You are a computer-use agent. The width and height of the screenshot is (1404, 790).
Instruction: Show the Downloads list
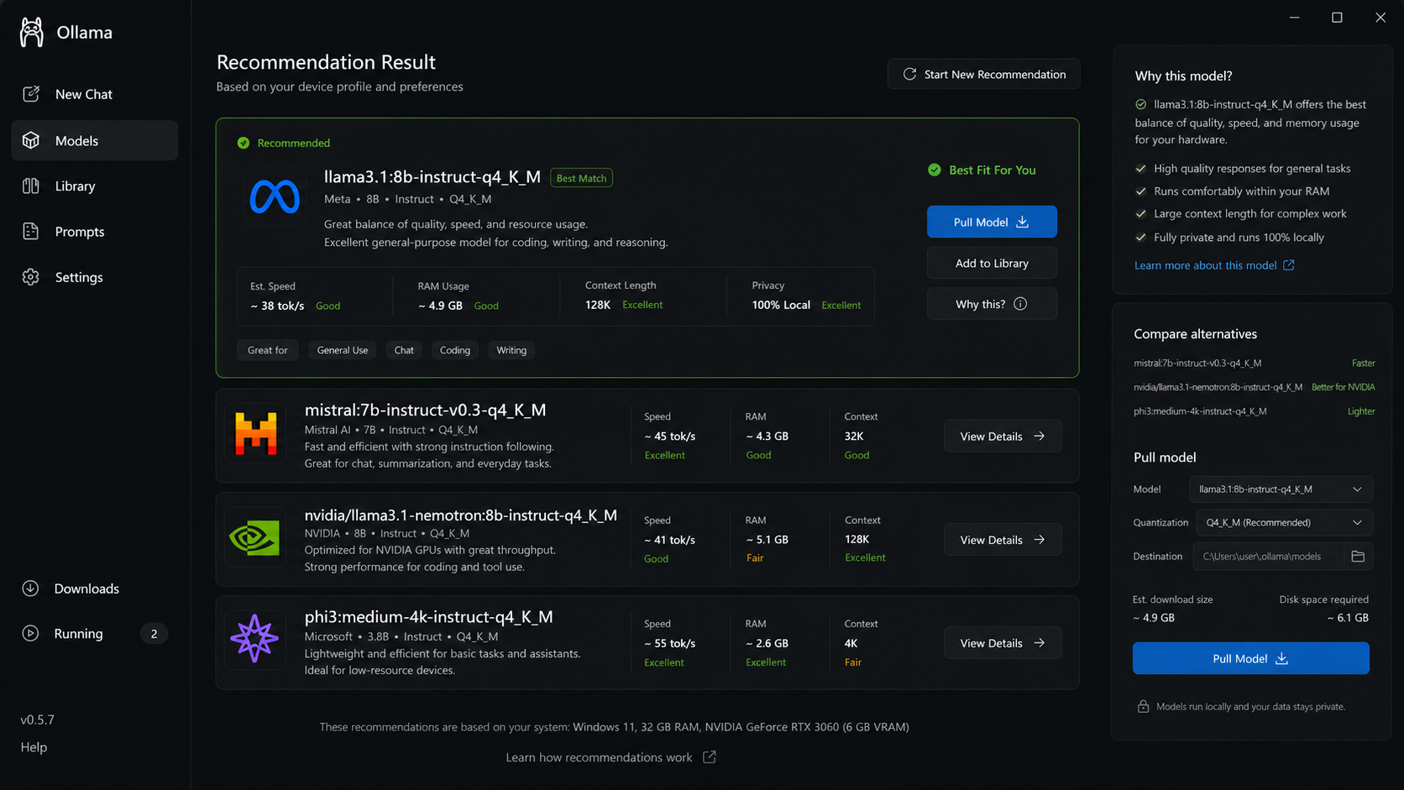pos(95,589)
